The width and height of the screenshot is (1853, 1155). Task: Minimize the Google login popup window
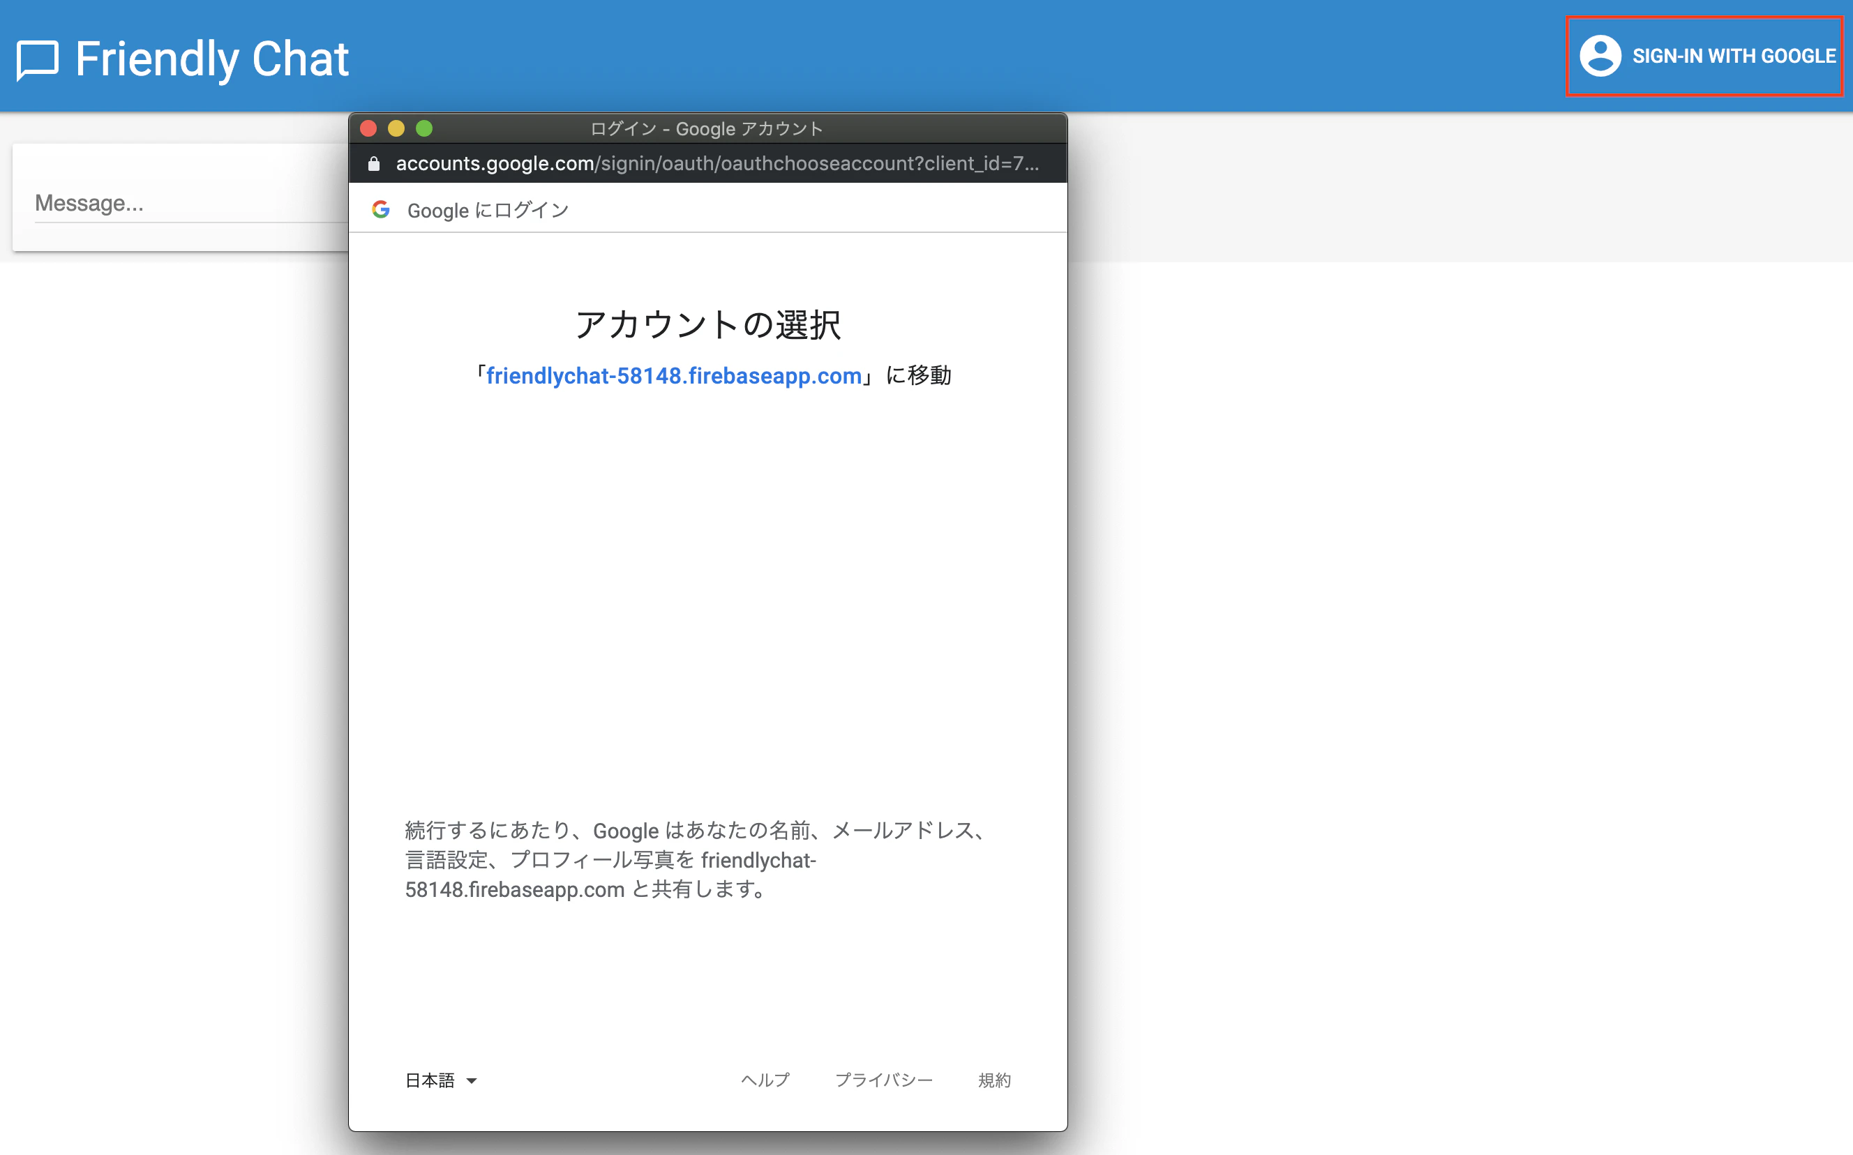click(396, 128)
